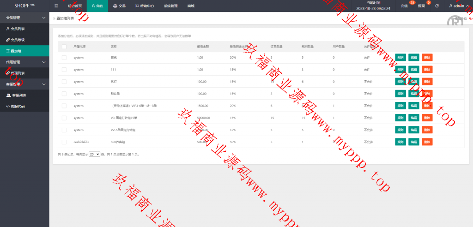Viewport: 473px width, 227px height.
Task: Click 编辑 button for the 500养客组 row
Action: coord(413,142)
